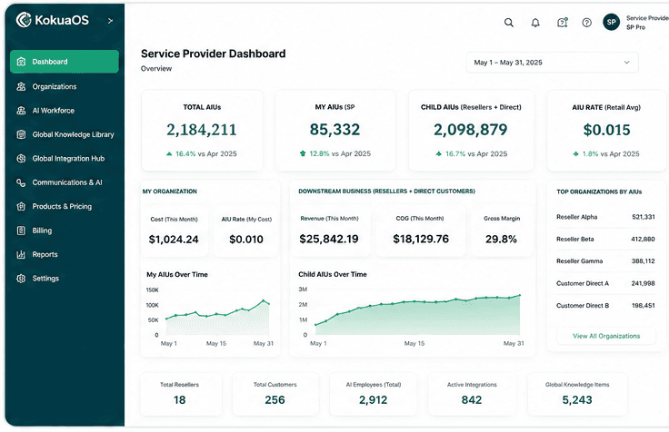The width and height of the screenshot is (669, 432).
Task: Click the 1.8% vs Apr 2025 trend
Action: pyautogui.click(x=606, y=153)
